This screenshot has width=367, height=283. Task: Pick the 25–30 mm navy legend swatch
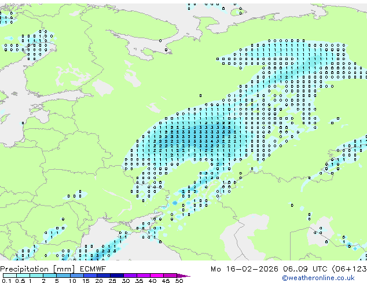[x=116, y=275]
